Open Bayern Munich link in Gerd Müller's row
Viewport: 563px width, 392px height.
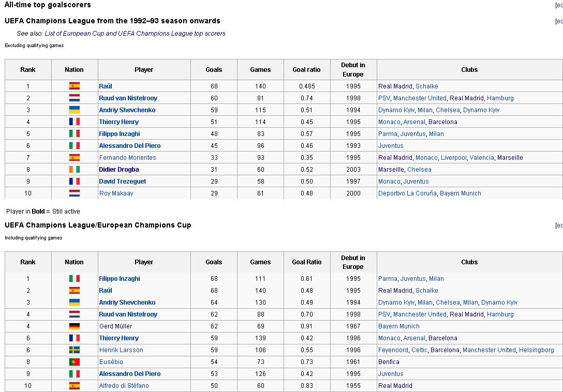[x=399, y=326]
